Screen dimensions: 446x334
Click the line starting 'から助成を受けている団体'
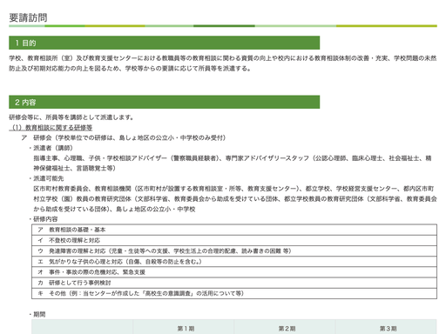coord(114,209)
